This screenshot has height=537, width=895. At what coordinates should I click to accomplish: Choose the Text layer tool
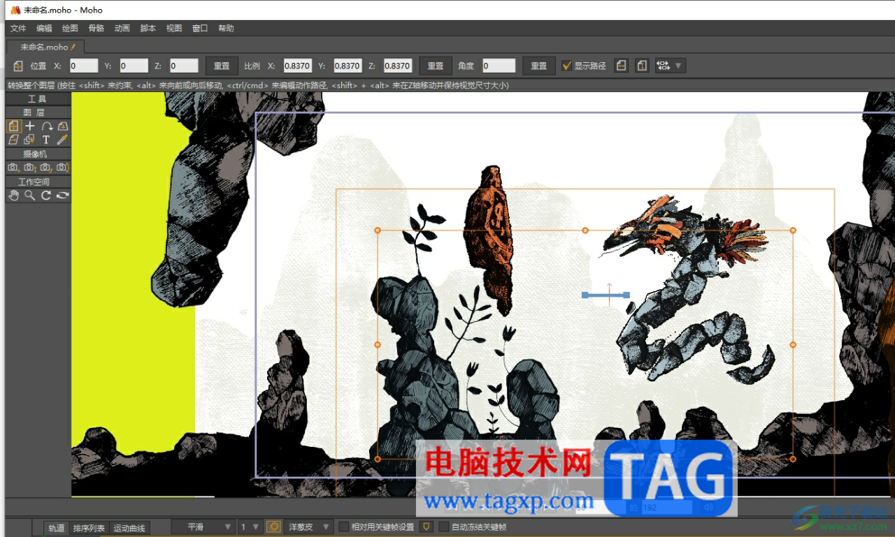[x=46, y=140]
